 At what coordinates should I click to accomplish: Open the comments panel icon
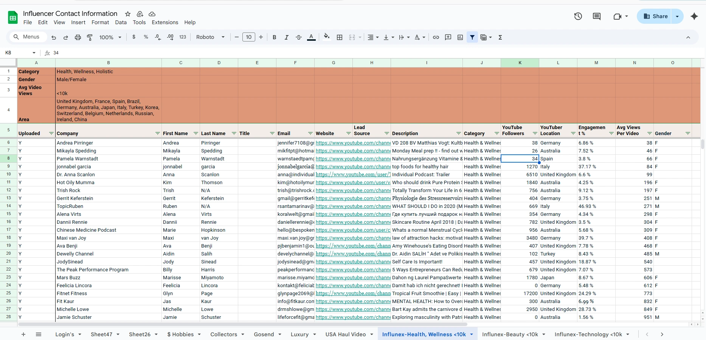tap(597, 16)
